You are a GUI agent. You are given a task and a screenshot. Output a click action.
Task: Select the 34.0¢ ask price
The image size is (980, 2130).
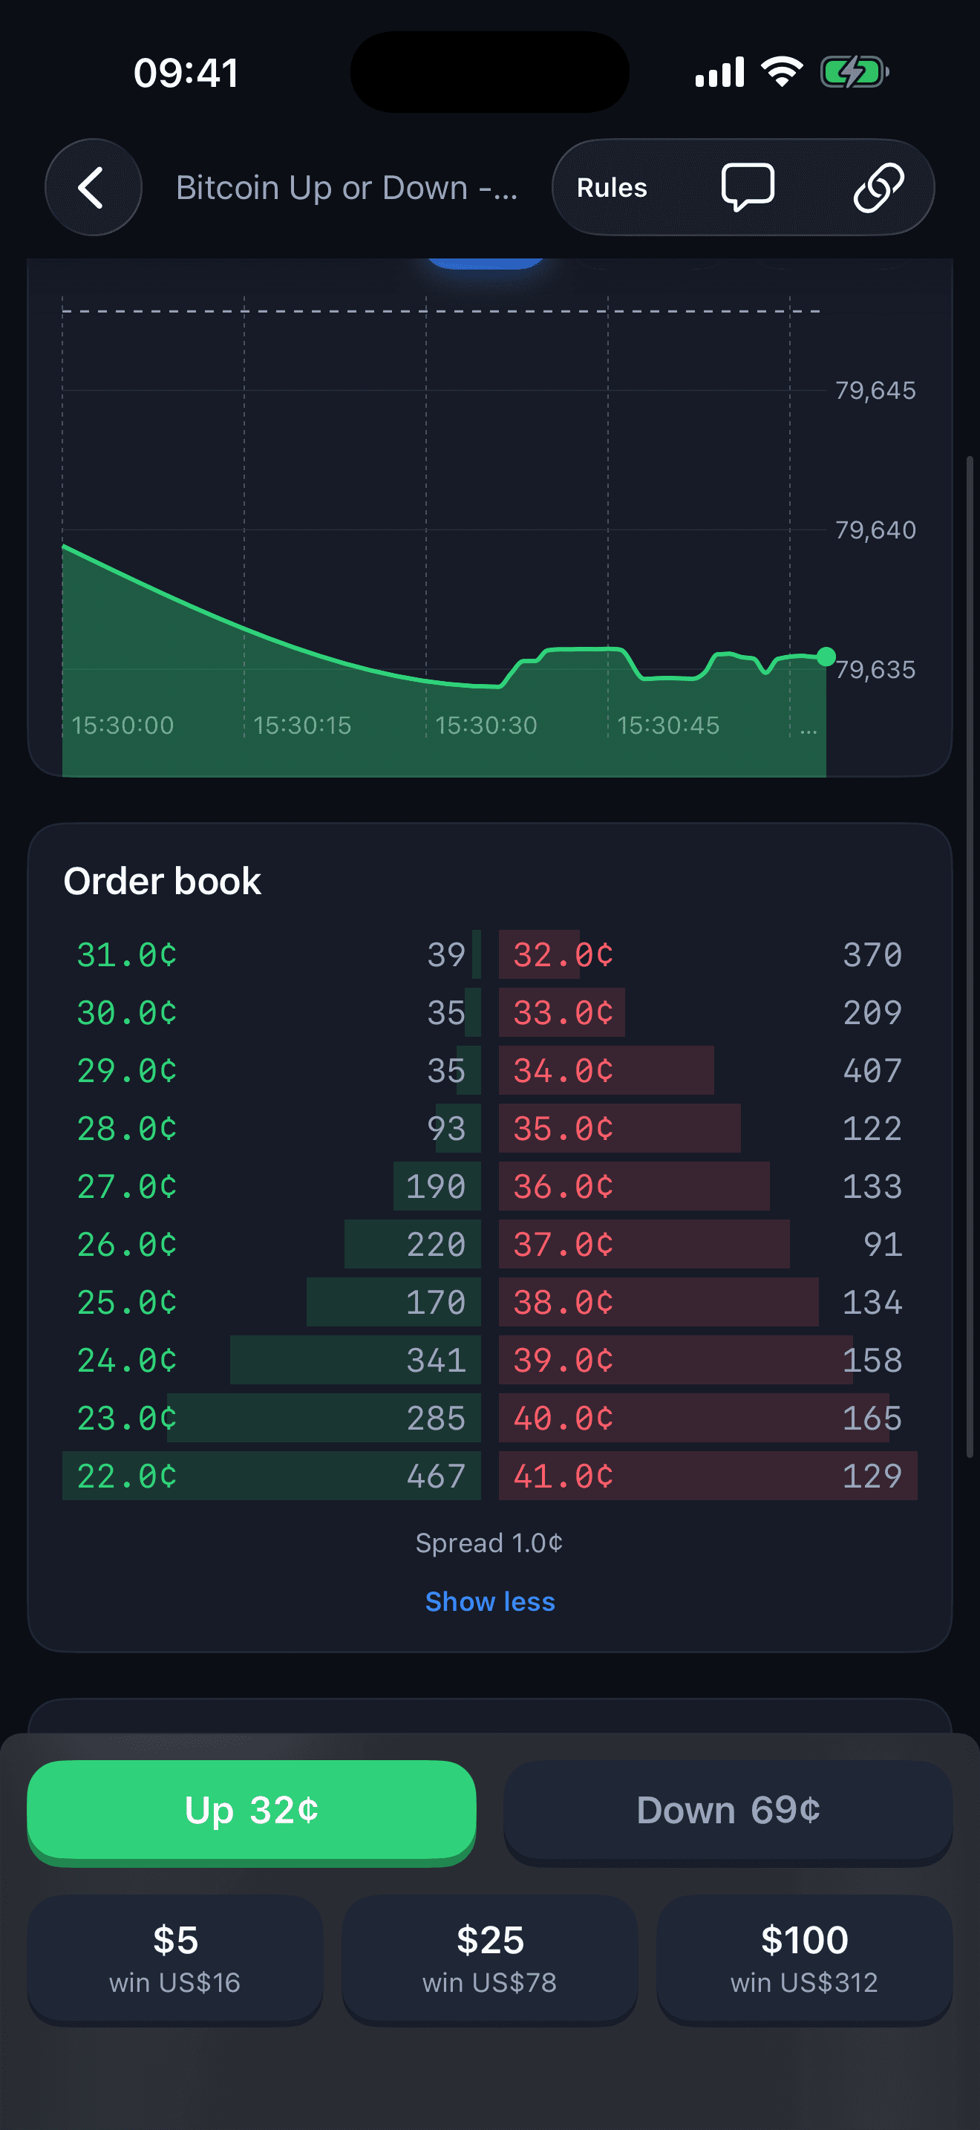tap(563, 1071)
